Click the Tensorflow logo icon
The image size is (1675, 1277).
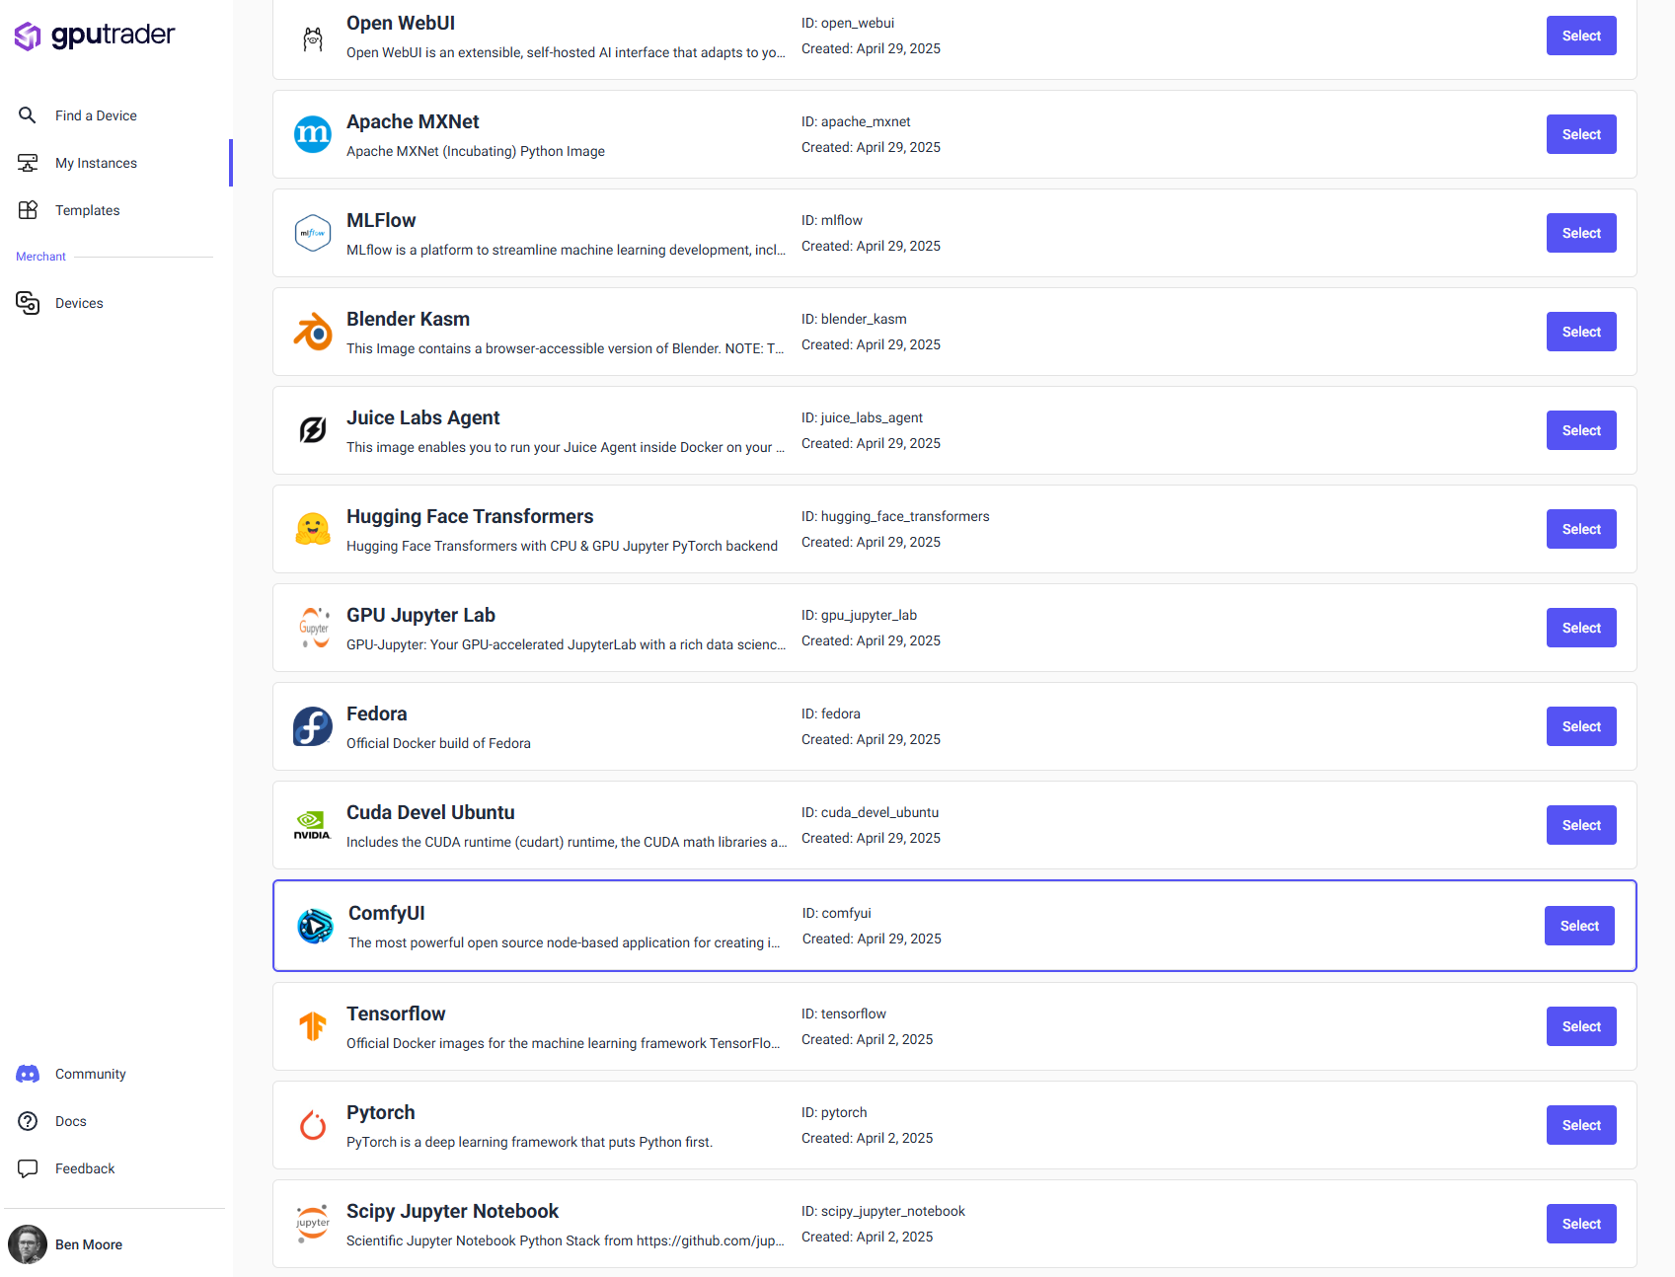point(313,1026)
